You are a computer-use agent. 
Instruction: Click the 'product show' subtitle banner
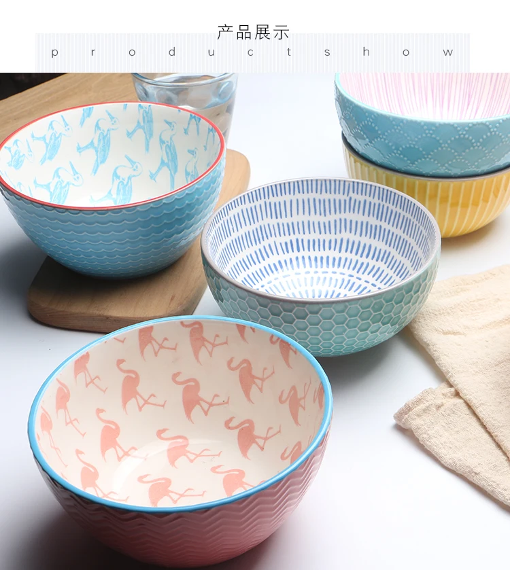pyautogui.click(x=252, y=53)
